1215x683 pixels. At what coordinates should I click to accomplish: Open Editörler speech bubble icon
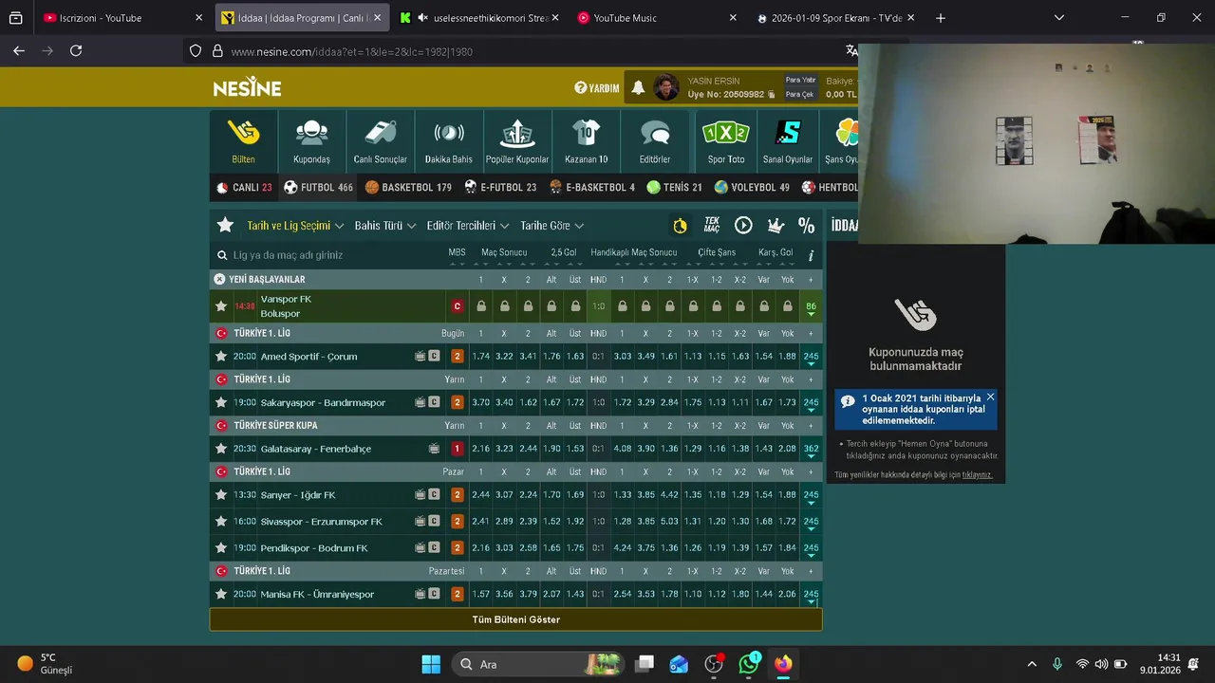(x=654, y=141)
